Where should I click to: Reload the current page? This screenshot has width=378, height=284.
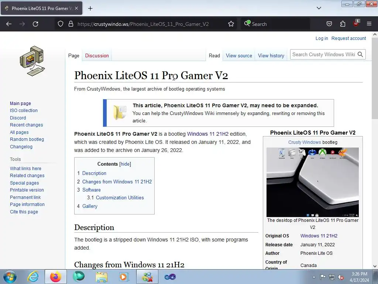tap(35, 24)
